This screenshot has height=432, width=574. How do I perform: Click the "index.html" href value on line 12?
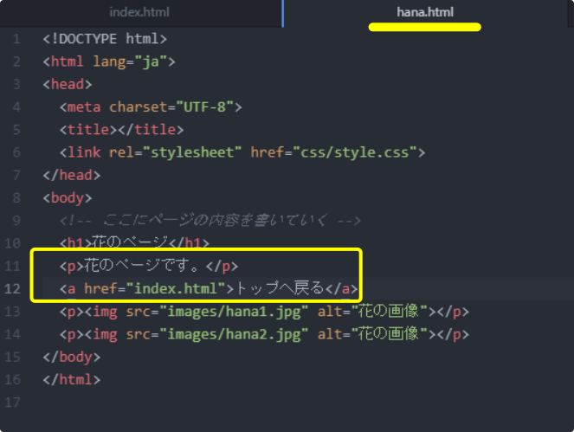point(176,288)
